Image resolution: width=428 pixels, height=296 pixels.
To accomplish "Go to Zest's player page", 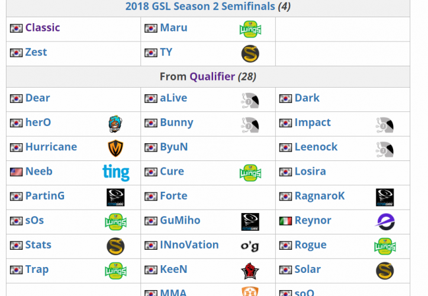I will (36, 52).
